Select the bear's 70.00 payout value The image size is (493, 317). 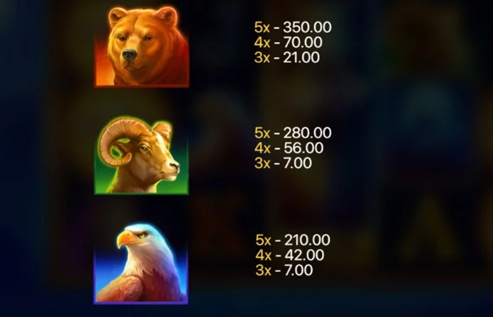[303, 43]
